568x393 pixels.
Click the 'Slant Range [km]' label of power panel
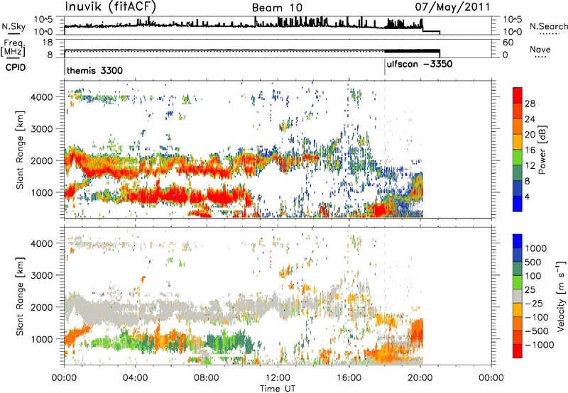pos(20,150)
